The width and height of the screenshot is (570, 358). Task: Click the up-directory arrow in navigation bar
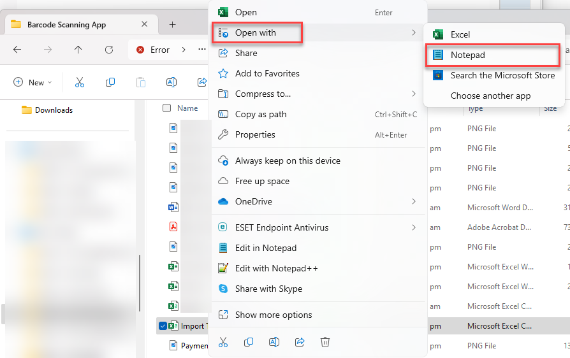(78, 50)
